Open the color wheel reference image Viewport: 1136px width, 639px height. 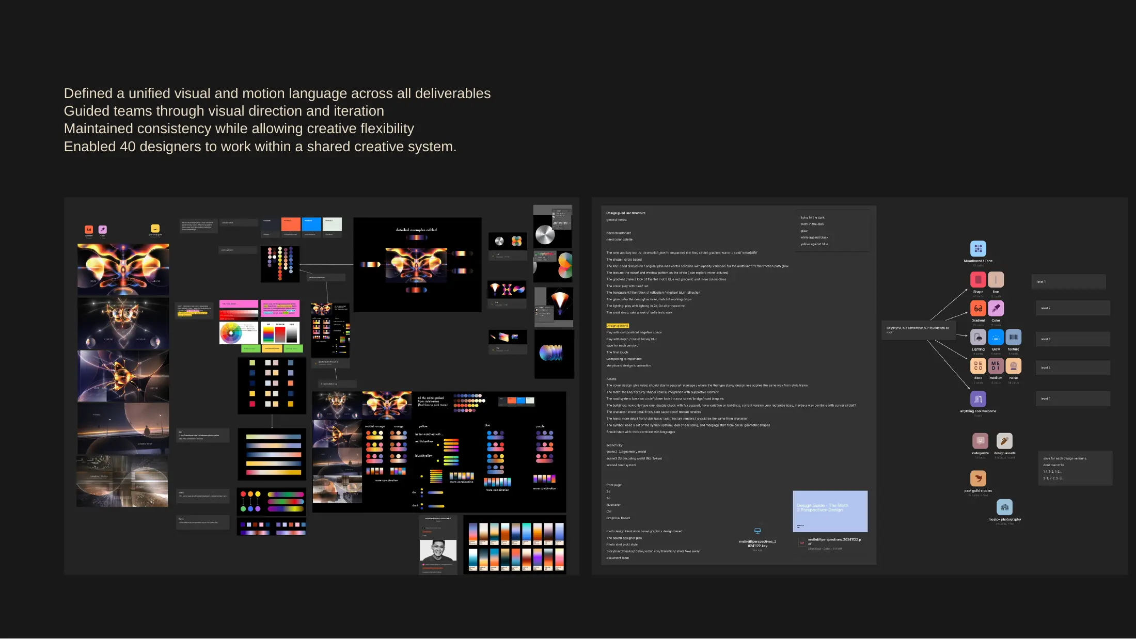239,333
